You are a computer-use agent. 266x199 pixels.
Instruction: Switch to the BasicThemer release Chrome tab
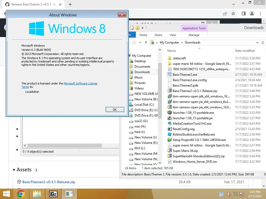pos(34,4)
